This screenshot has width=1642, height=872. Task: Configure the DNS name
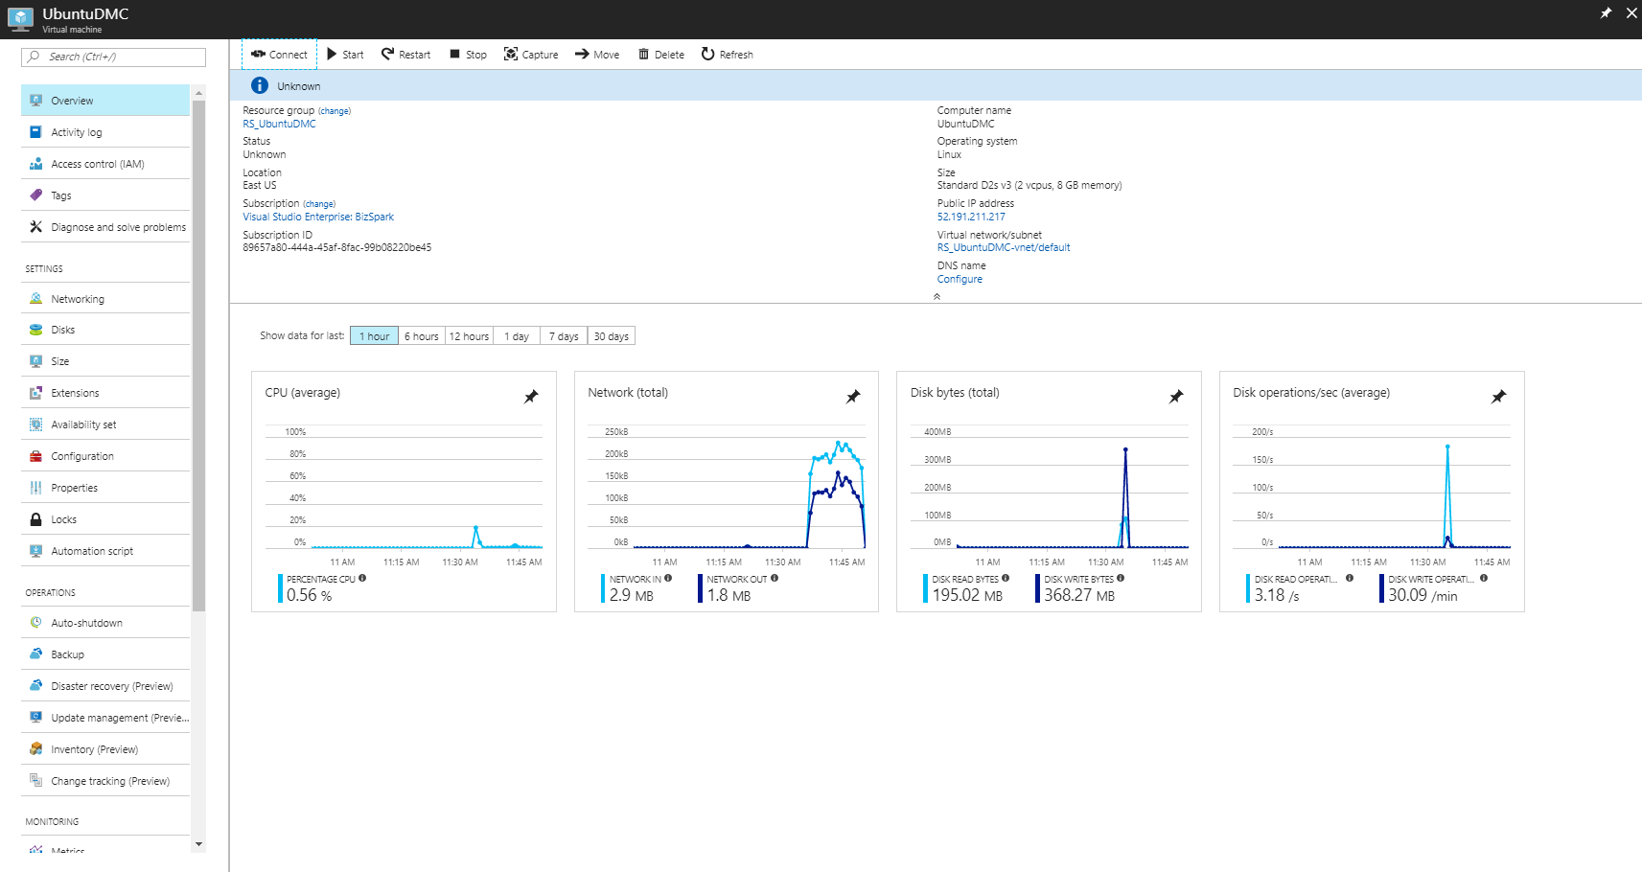point(960,279)
